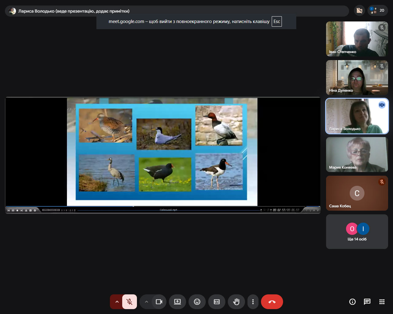Raise your hand in the meeting

point(236,302)
